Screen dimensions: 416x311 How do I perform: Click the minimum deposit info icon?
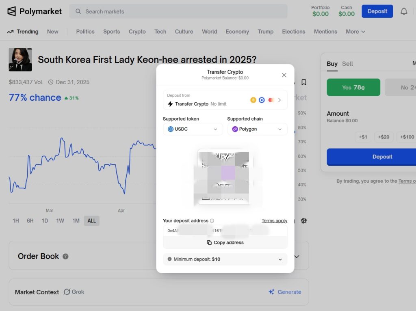(169, 259)
